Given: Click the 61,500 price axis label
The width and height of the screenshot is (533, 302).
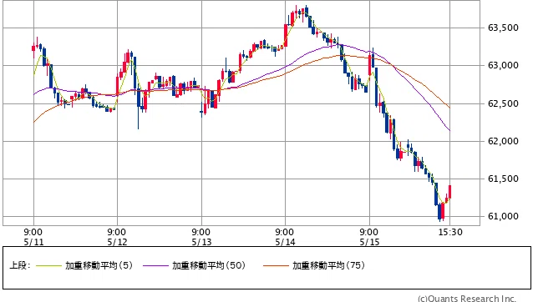Looking at the screenshot, I should [503, 179].
